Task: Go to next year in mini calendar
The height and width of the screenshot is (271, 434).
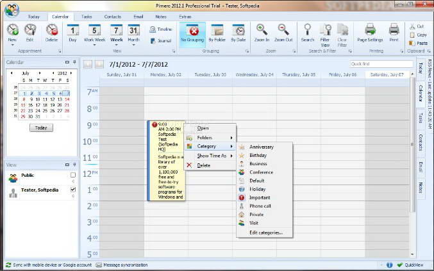Action: [x=71, y=73]
